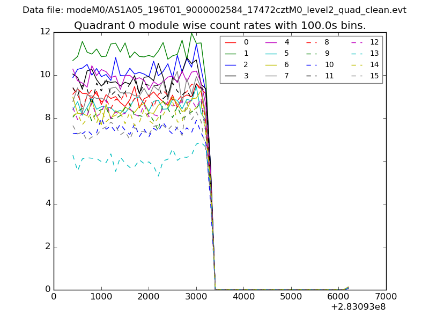Click legend label 15
The image size is (429, 322).
pos(374,76)
